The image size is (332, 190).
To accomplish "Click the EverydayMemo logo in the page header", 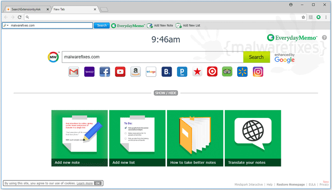I will [x=292, y=38].
